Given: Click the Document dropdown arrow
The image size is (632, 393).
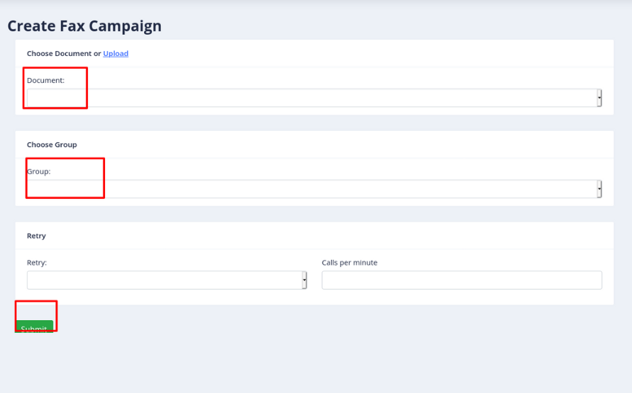Looking at the screenshot, I should tap(599, 98).
